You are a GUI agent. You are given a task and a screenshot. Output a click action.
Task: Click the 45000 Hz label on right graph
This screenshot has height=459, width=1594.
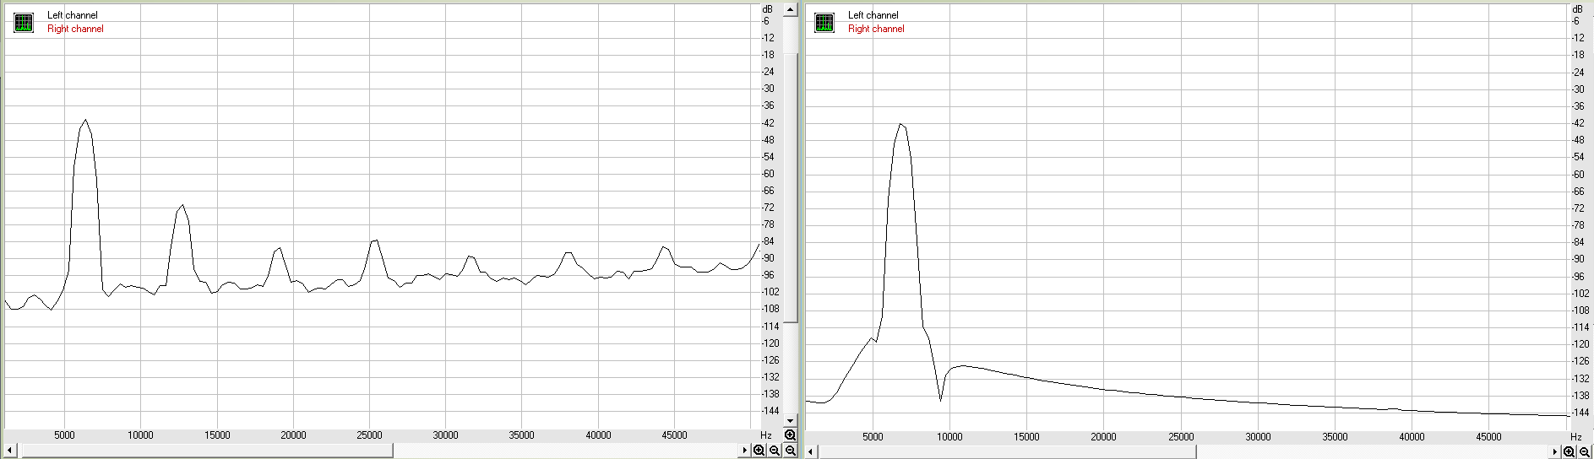[1488, 436]
